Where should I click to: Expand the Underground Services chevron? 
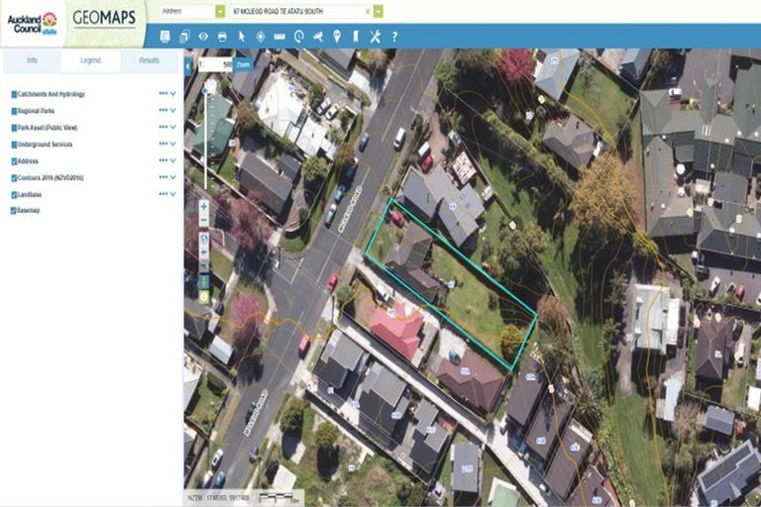pos(172,145)
